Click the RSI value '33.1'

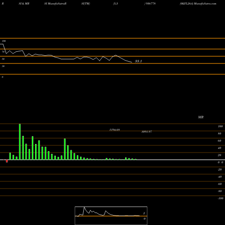pyautogui.click(x=138, y=61)
